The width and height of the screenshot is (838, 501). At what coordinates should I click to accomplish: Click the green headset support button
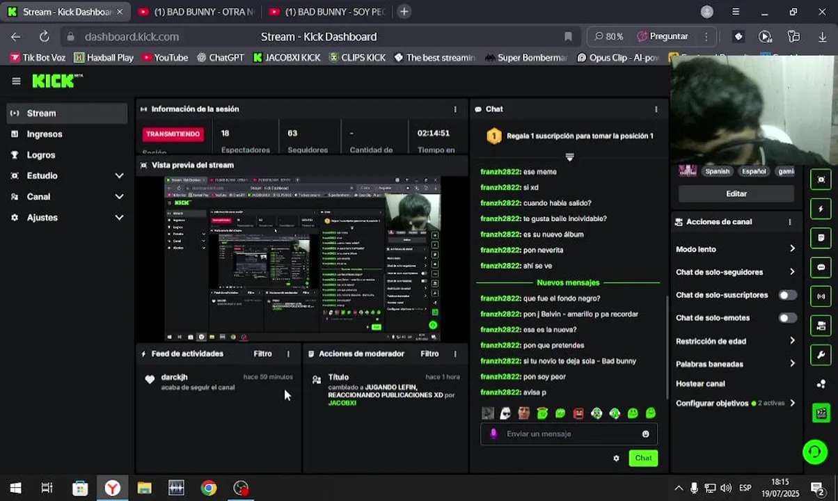click(814, 452)
